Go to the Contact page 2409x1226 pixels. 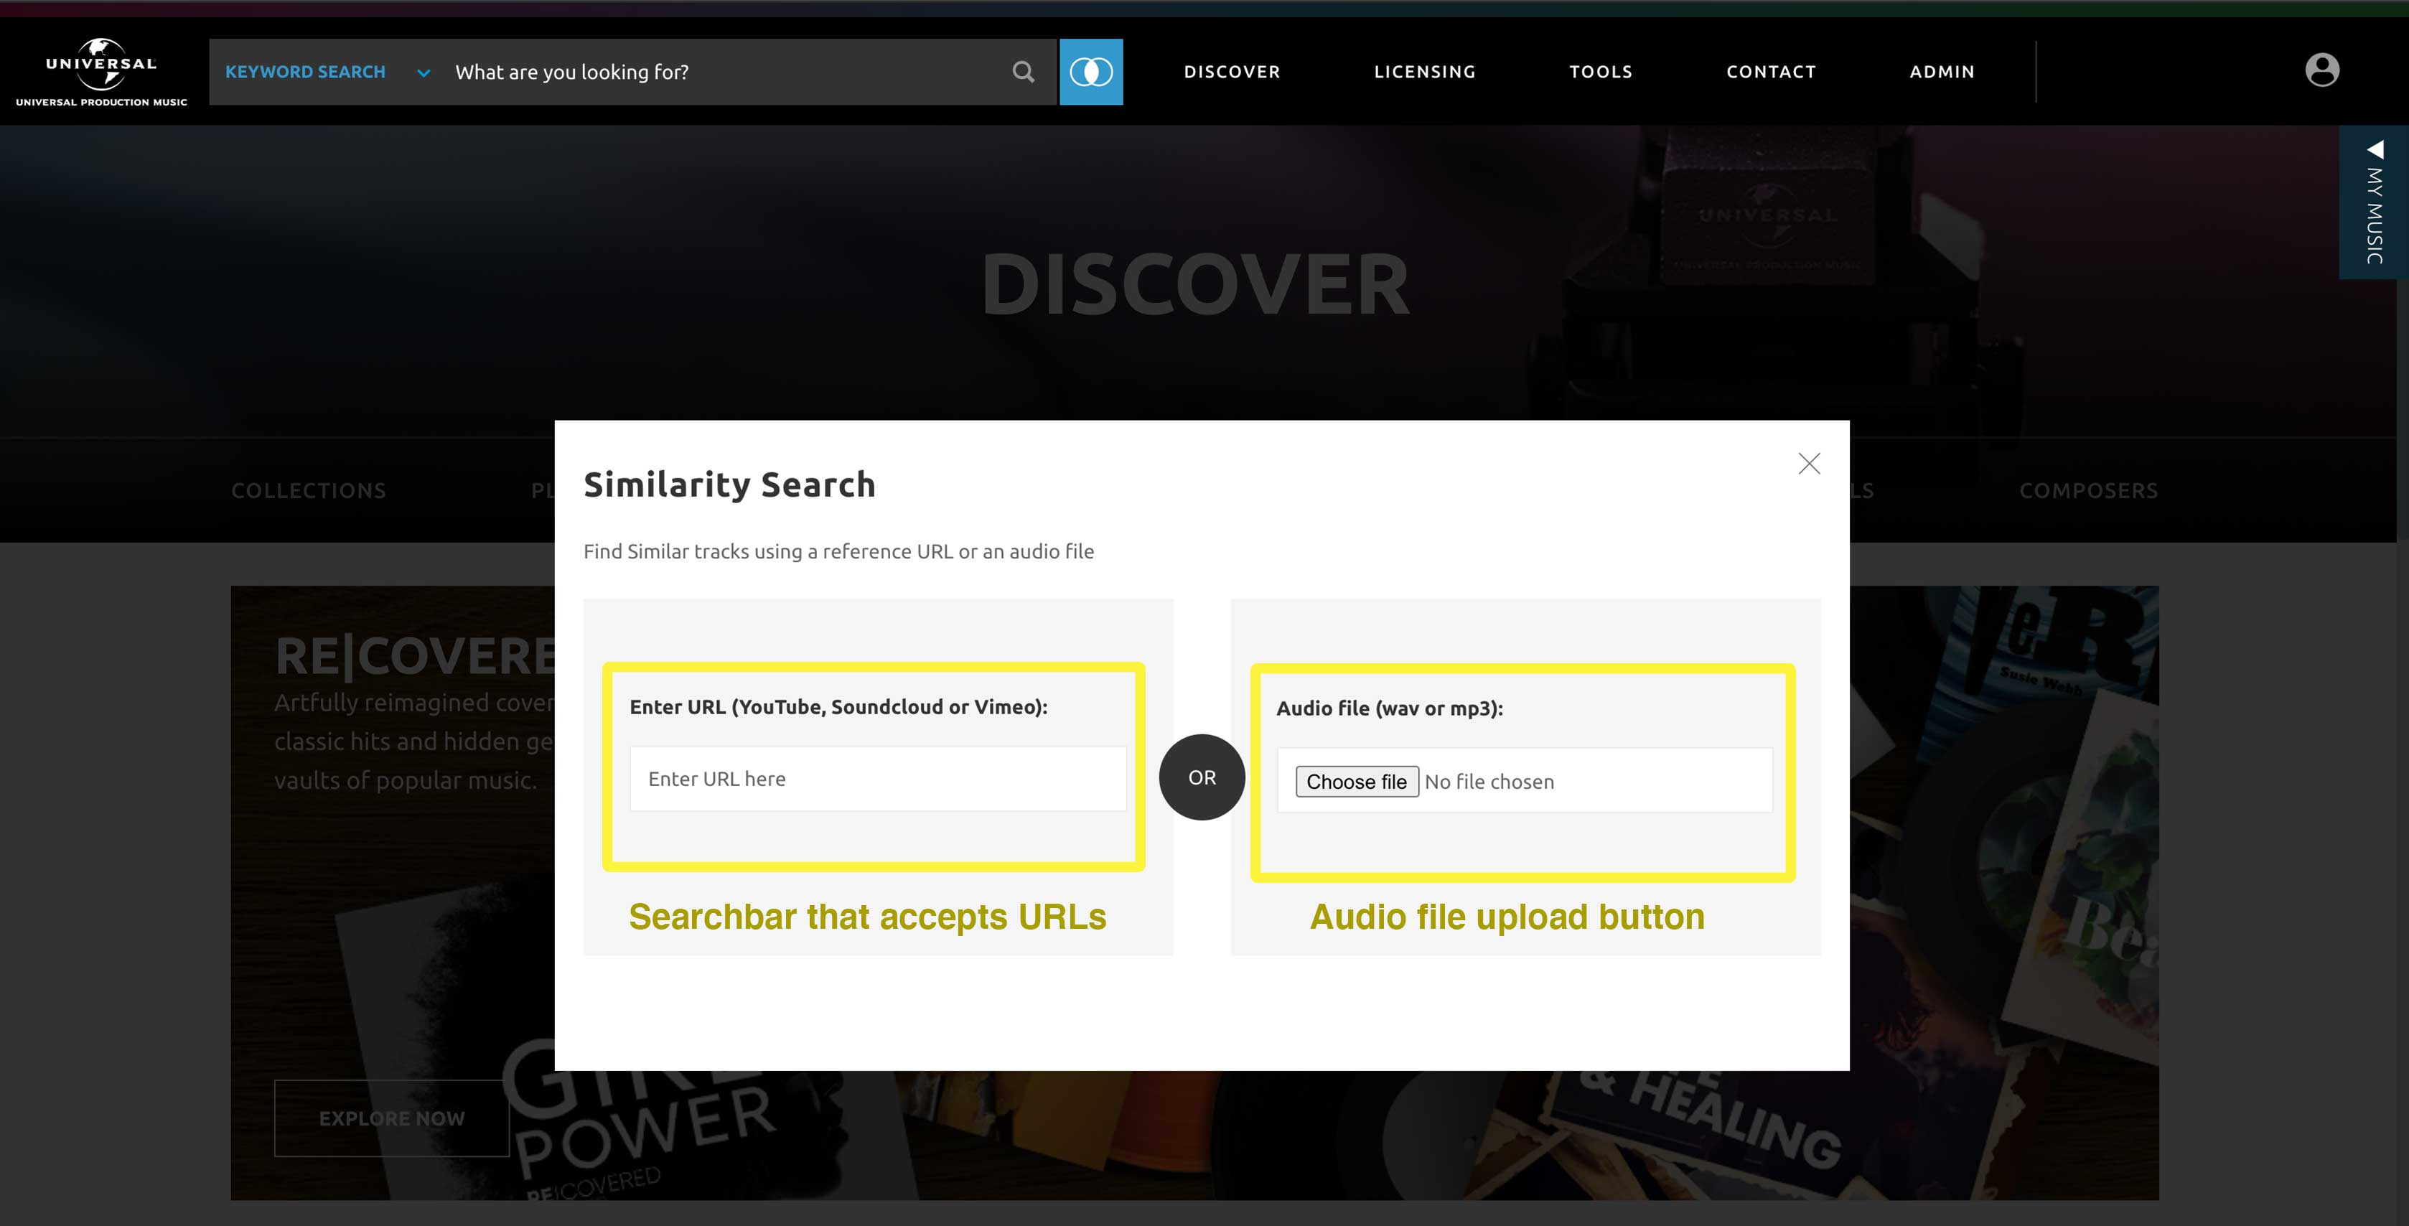tap(1770, 72)
